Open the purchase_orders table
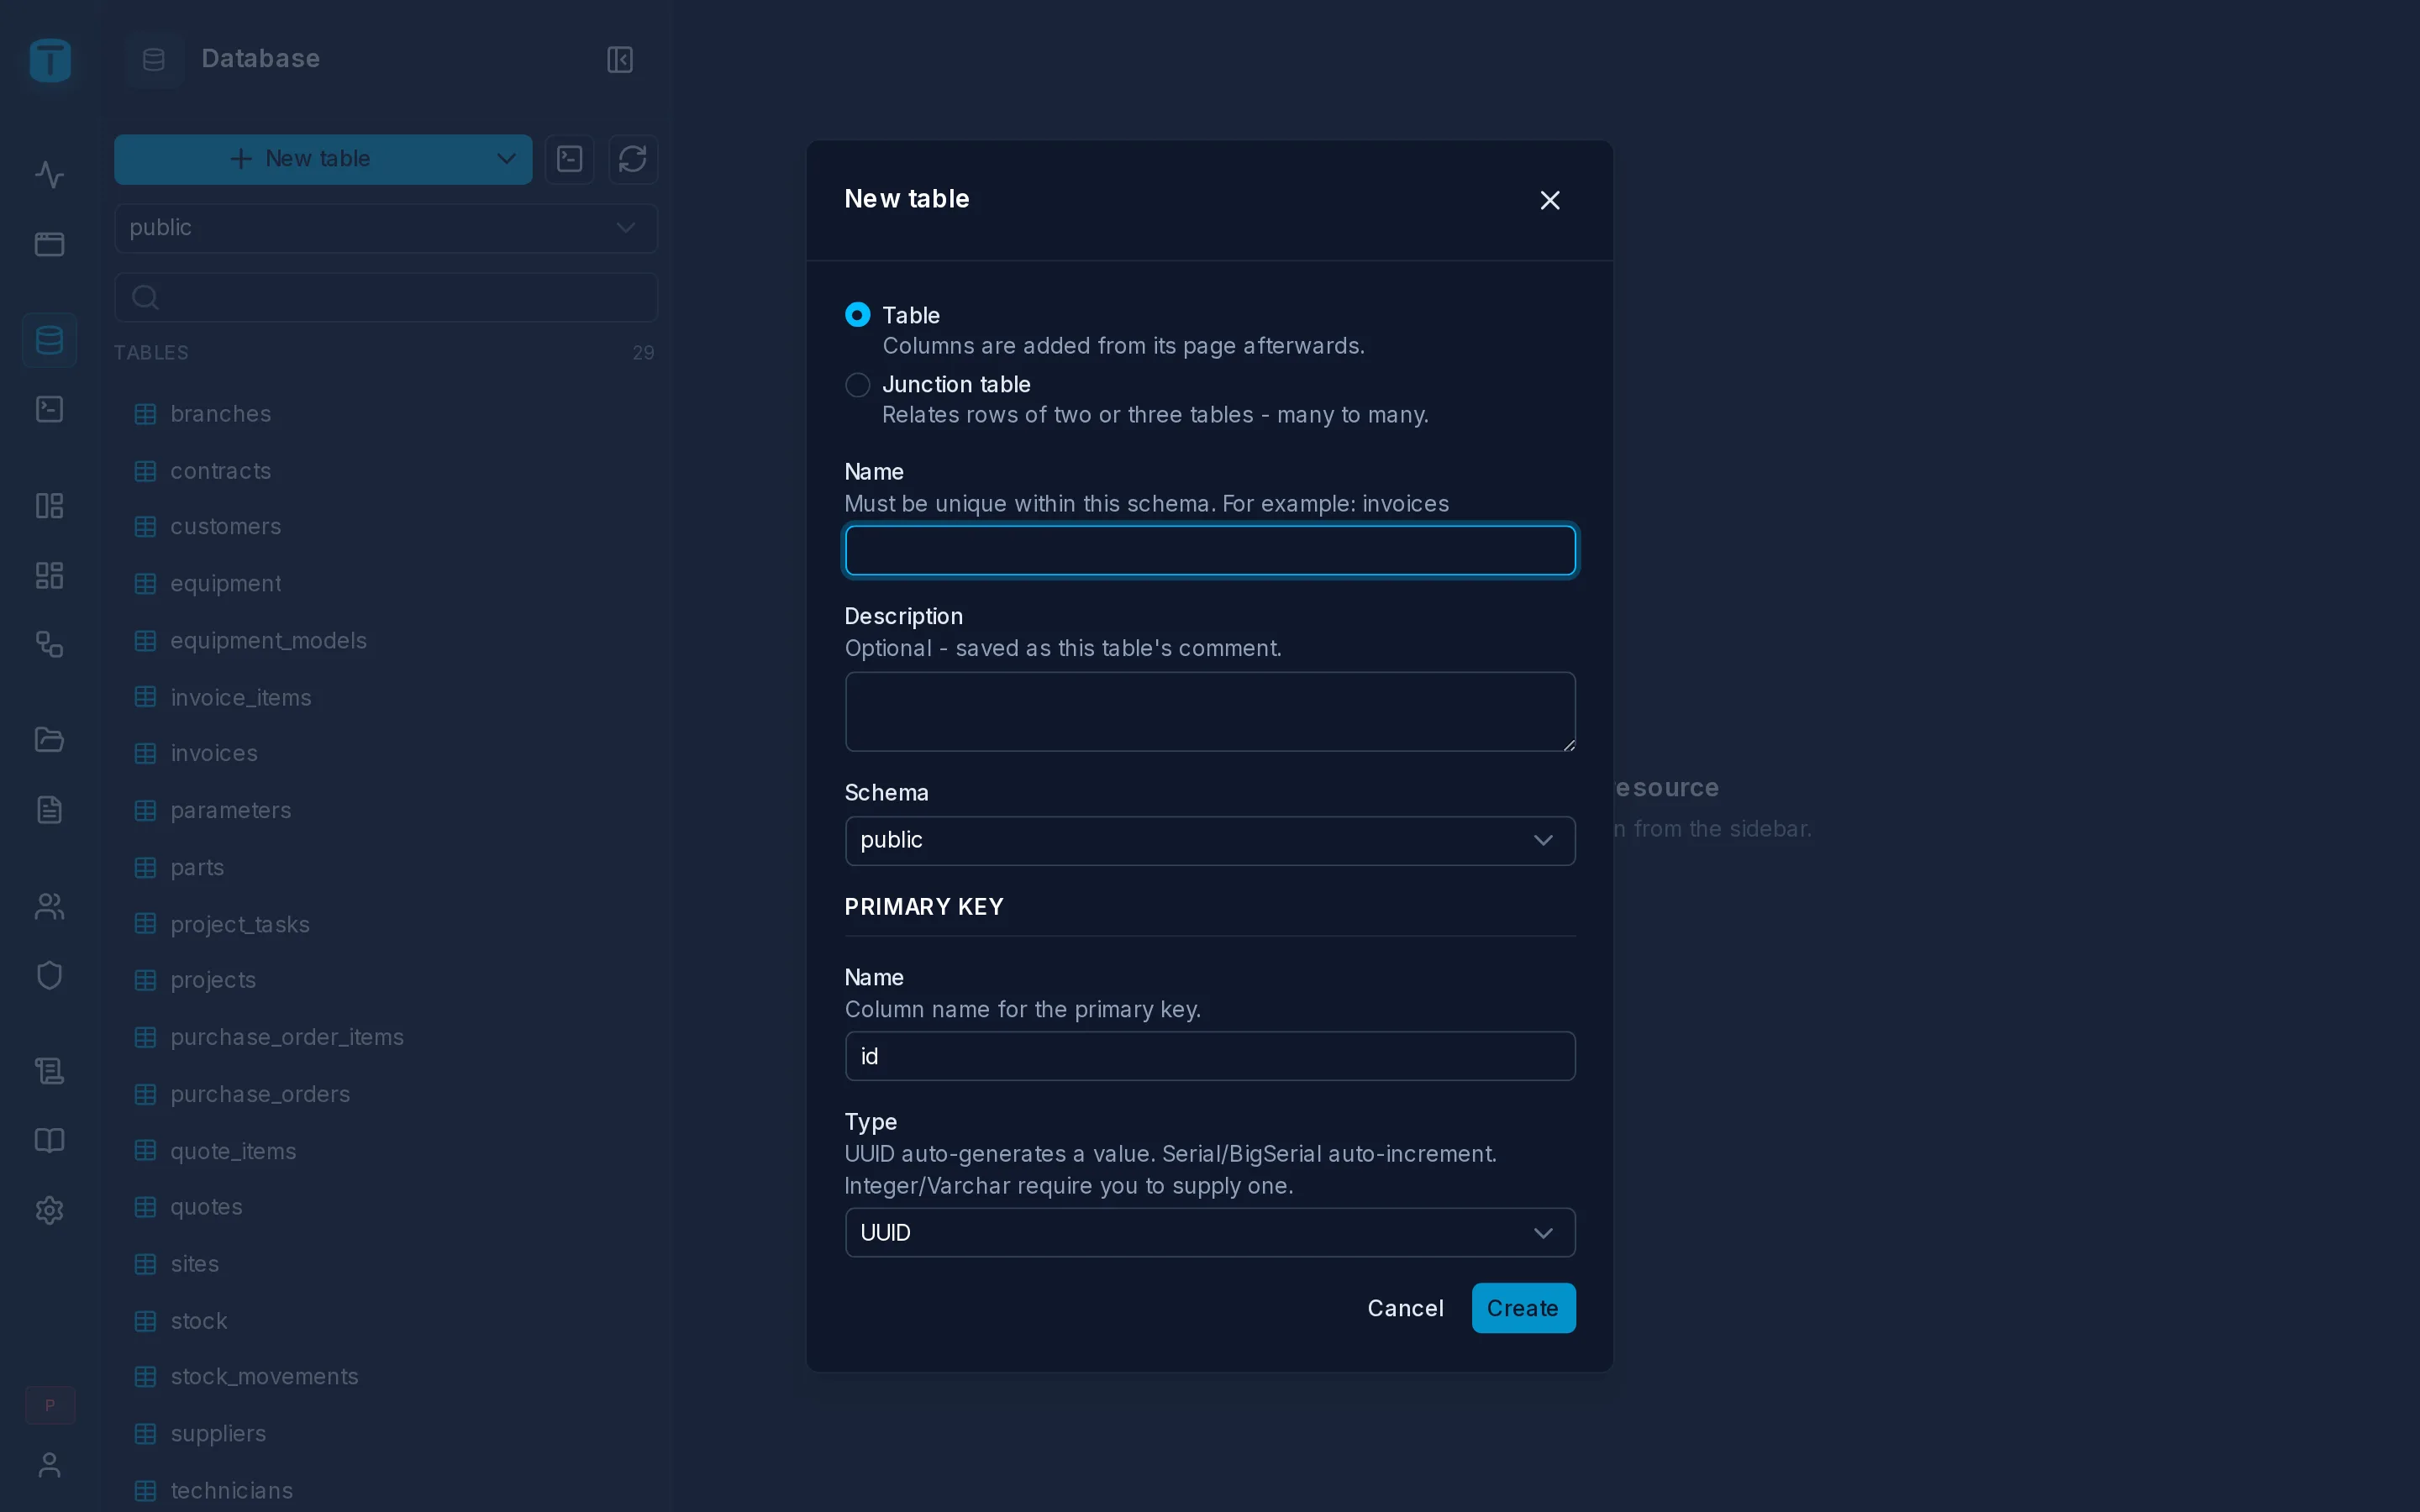 tap(386, 1094)
